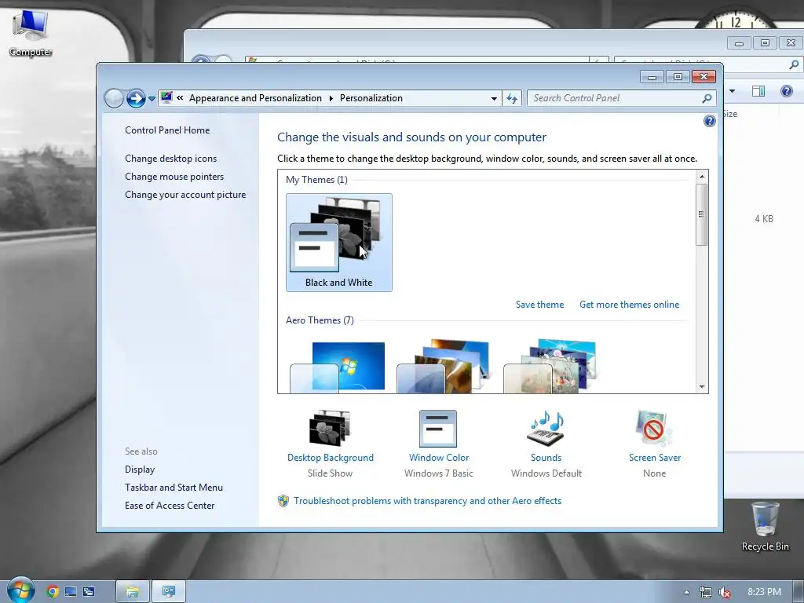Image resolution: width=804 pixels, height=603 pixels.
Task: Open the address bar history dropdown
Action: coord(494,98)
